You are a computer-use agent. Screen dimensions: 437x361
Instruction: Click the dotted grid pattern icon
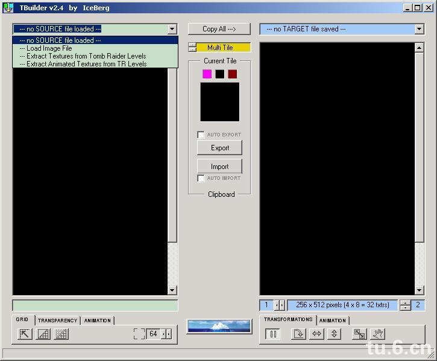(61, 334)
